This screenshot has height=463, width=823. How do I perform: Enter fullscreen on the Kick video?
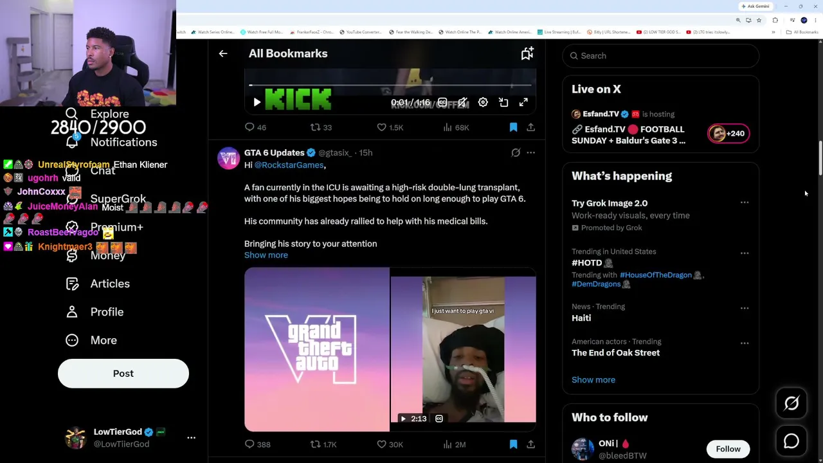(523, 102)
